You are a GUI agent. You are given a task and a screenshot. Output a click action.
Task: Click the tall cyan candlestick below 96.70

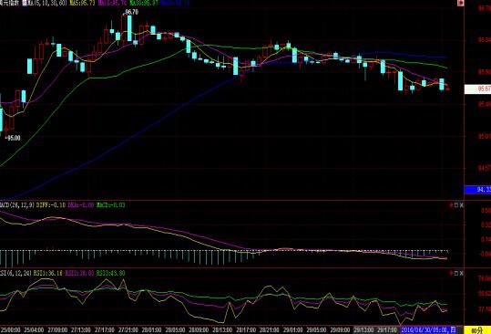click(x=129, y=27)
